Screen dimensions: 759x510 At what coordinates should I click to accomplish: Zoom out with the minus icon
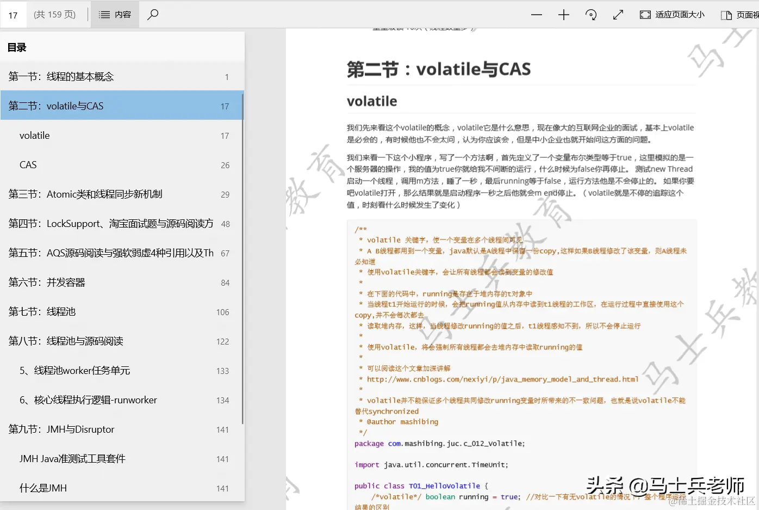tap(537, 15)
